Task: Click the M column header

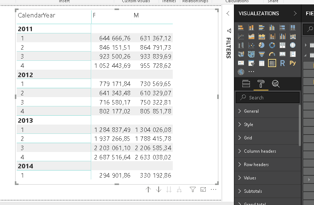Action: click(136, 15)
